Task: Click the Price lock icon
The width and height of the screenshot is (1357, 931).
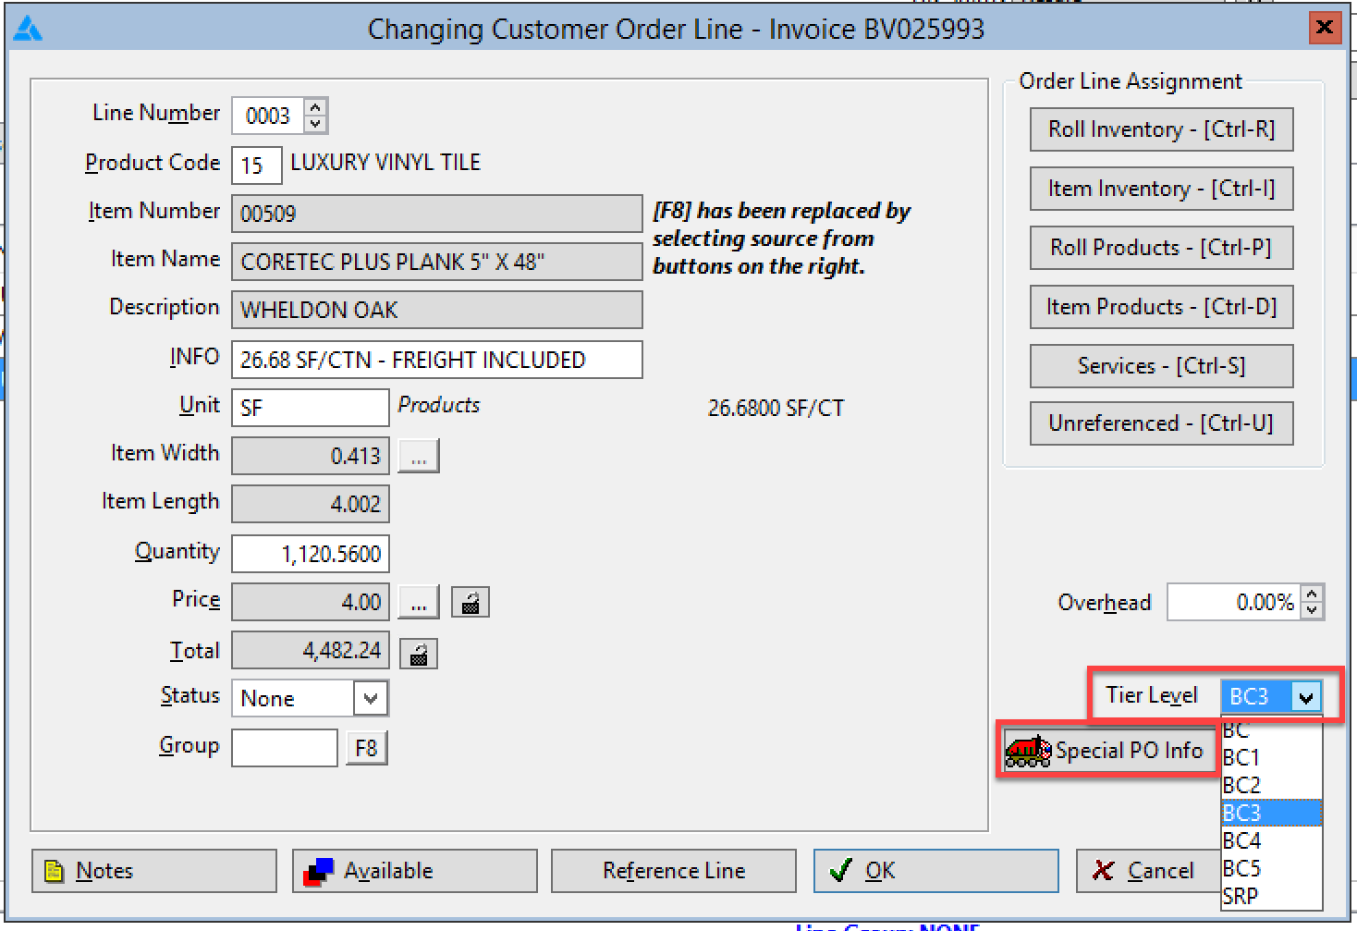Action: click(x=471, y=603)
